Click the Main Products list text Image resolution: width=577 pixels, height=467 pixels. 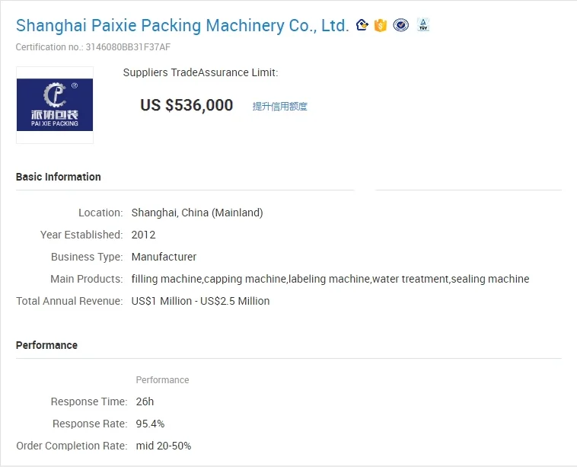[330, 279]
